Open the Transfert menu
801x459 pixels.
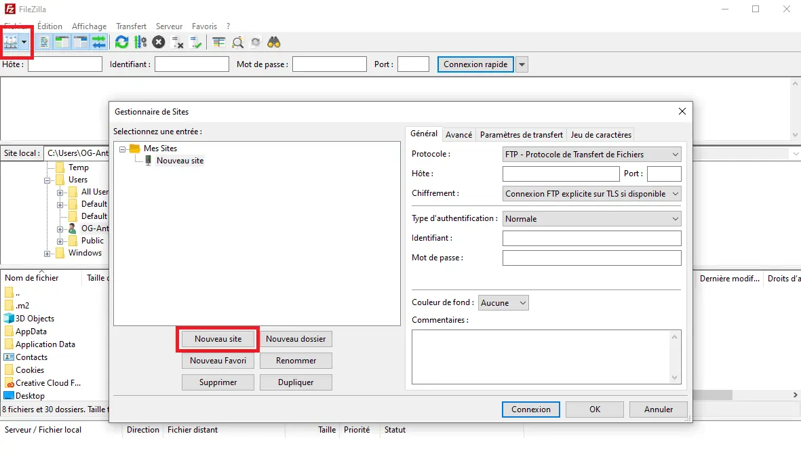tap(131, 26)
